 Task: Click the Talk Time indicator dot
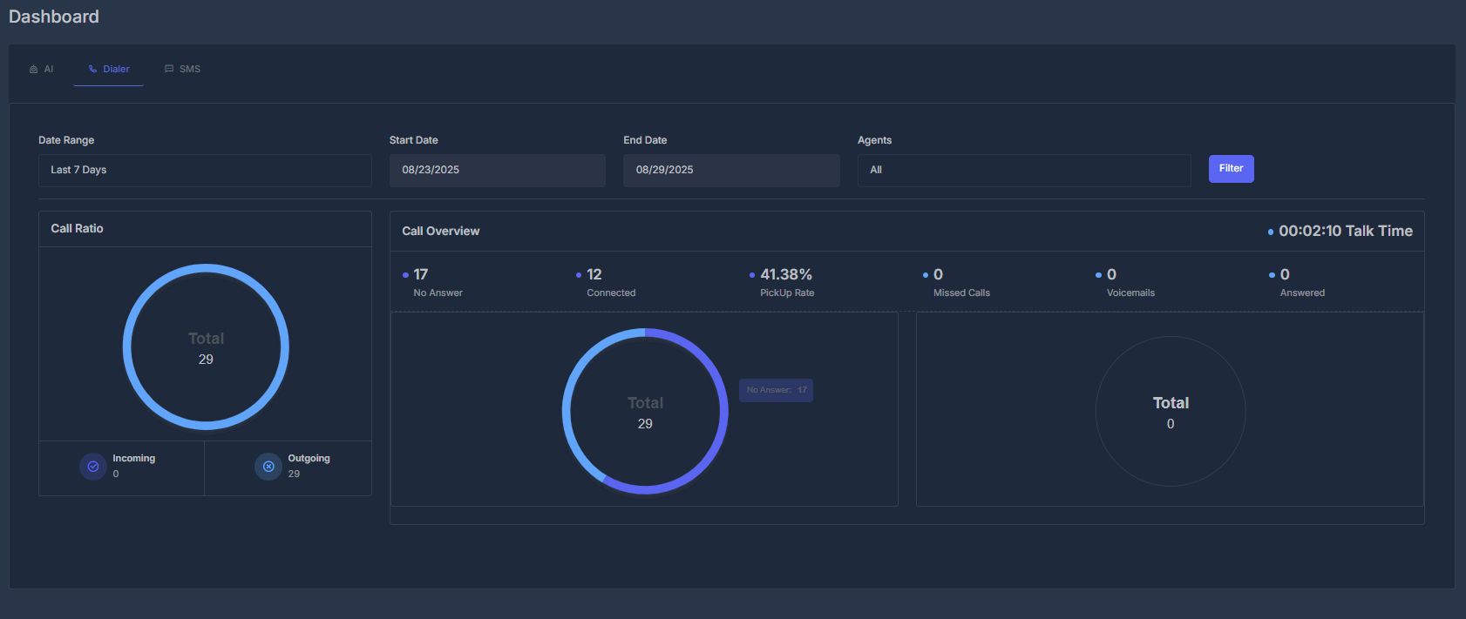click(x=1271, y=232)
